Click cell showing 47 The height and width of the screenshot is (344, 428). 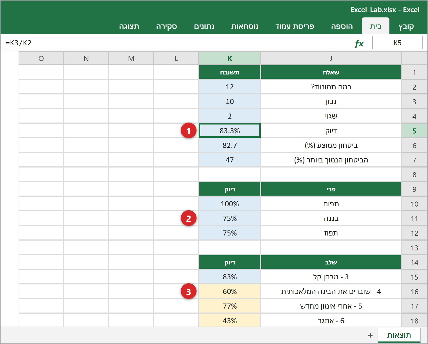click(230, 160)
